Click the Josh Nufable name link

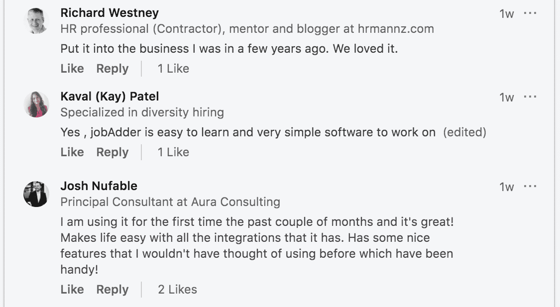tap(99, 186)
